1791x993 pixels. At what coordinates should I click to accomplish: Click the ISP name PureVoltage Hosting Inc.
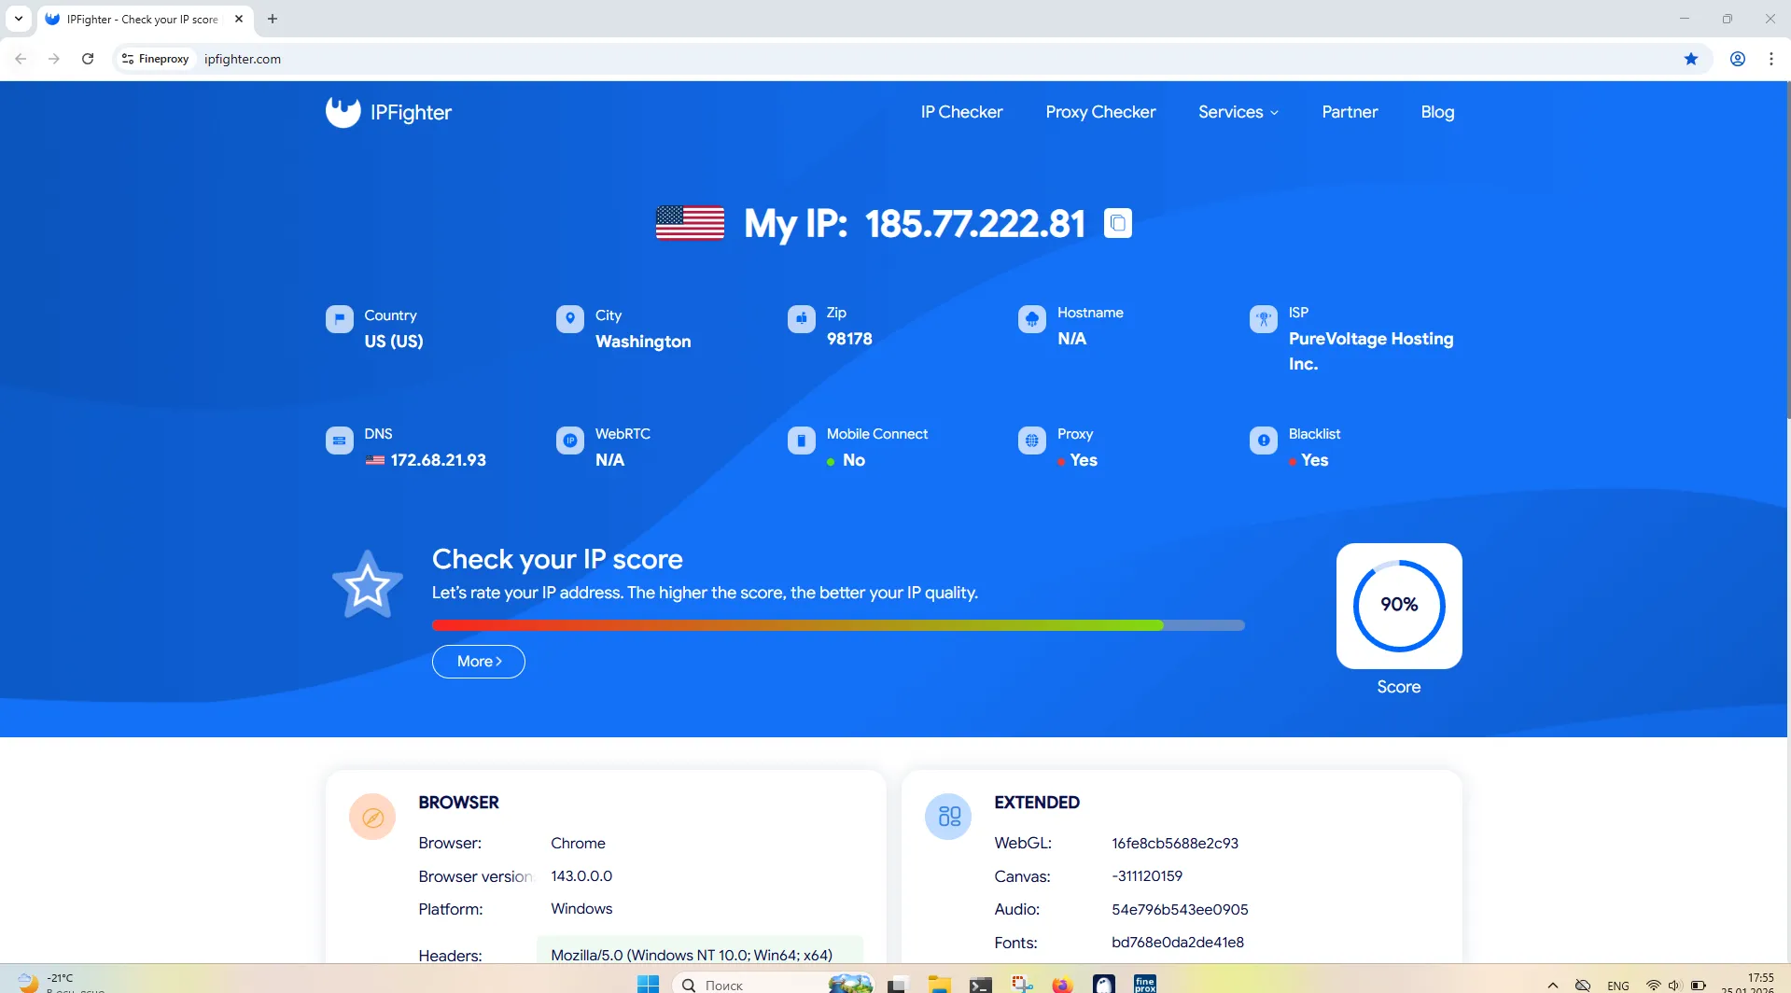tap(1371, 351)
